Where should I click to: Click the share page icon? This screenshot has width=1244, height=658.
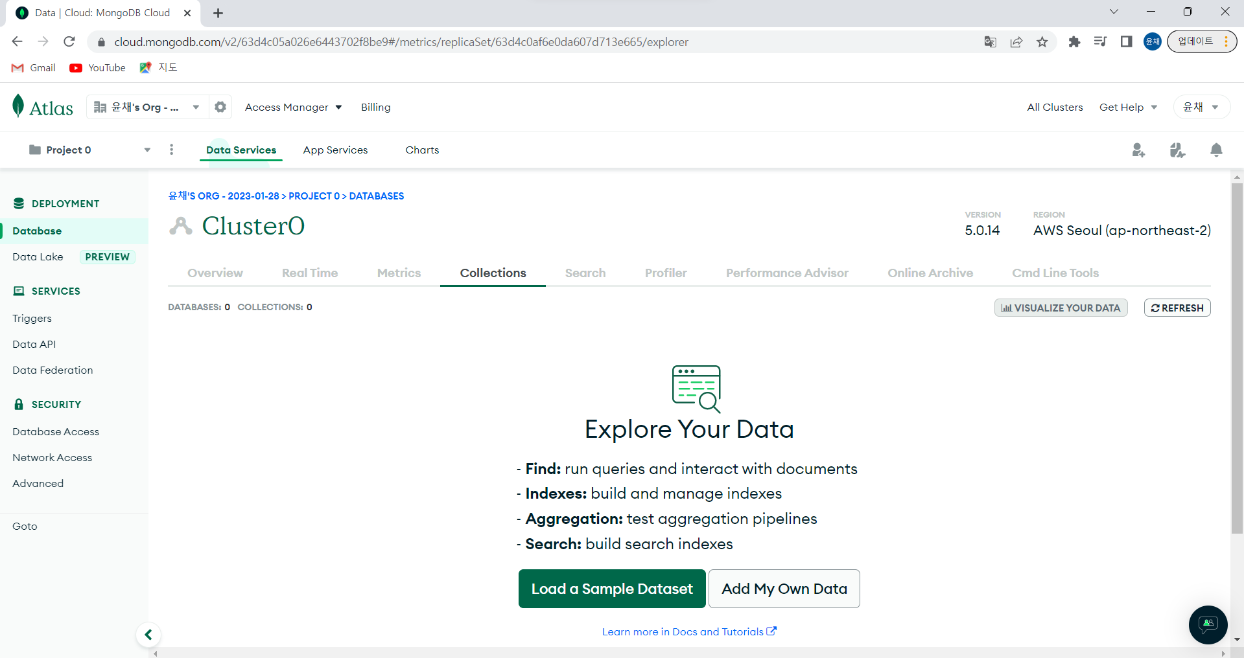click(x=1016, y=42)
